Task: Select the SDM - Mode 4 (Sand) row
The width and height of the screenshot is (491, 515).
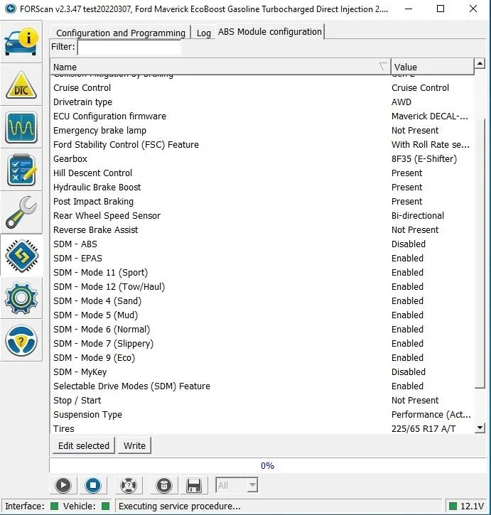Action: (262, 301)
